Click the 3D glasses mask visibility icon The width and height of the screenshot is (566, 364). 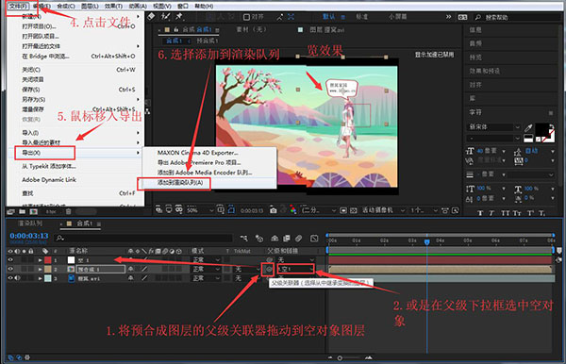pyautogui.click(x=178, y=209)
